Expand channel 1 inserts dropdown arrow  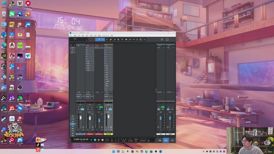click(x=83, y=46)
